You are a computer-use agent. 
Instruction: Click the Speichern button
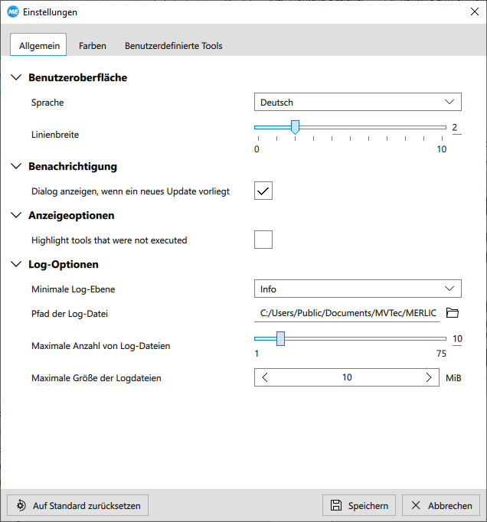click(360, 505)
